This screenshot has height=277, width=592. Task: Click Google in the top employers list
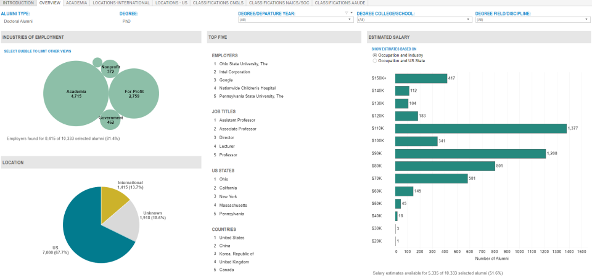[226, 80]
